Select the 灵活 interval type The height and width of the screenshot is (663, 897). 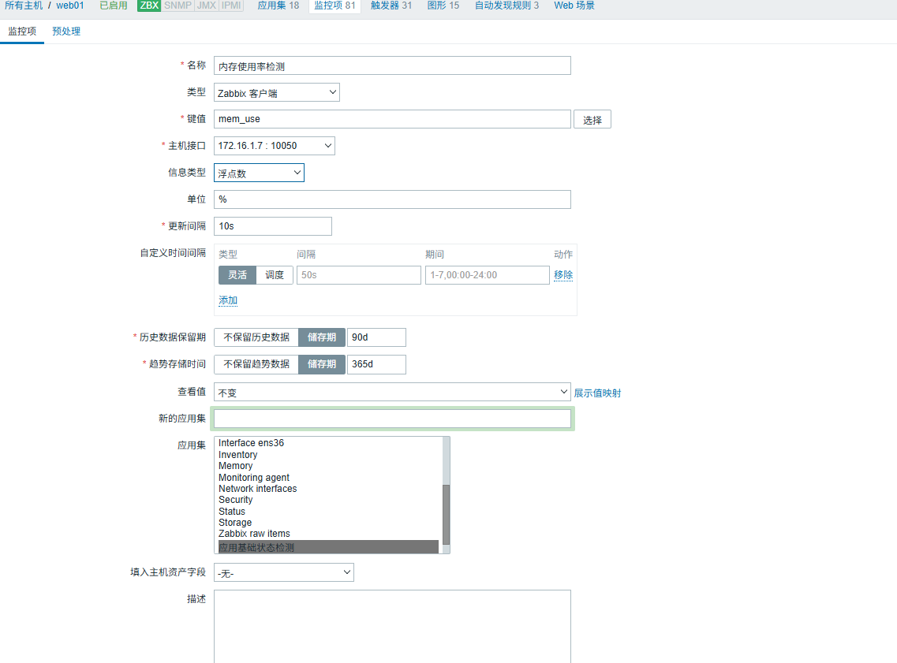(x=237, y=275)
